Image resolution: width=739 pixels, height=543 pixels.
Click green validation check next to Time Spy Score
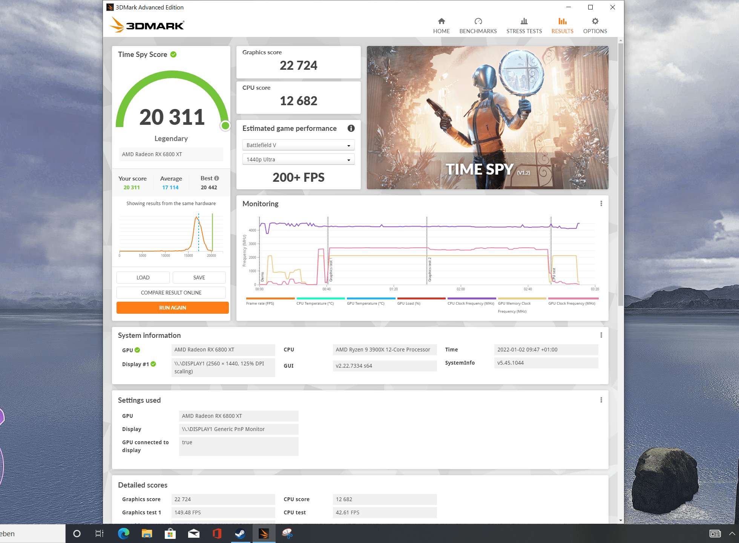173,55
